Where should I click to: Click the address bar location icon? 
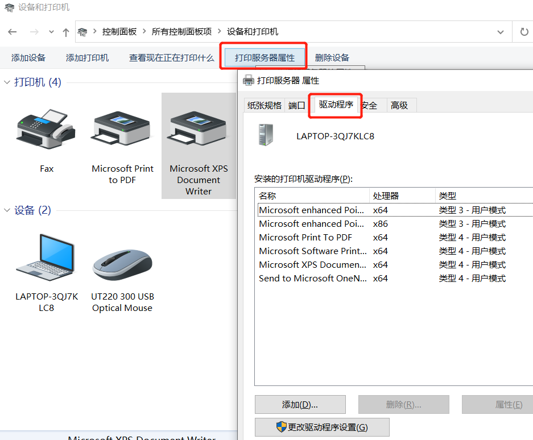click(82, 32)
